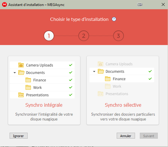168x147 pixels.
Task: Toggle the checkmark beside Work folder
Action: (x=70, y=87)
